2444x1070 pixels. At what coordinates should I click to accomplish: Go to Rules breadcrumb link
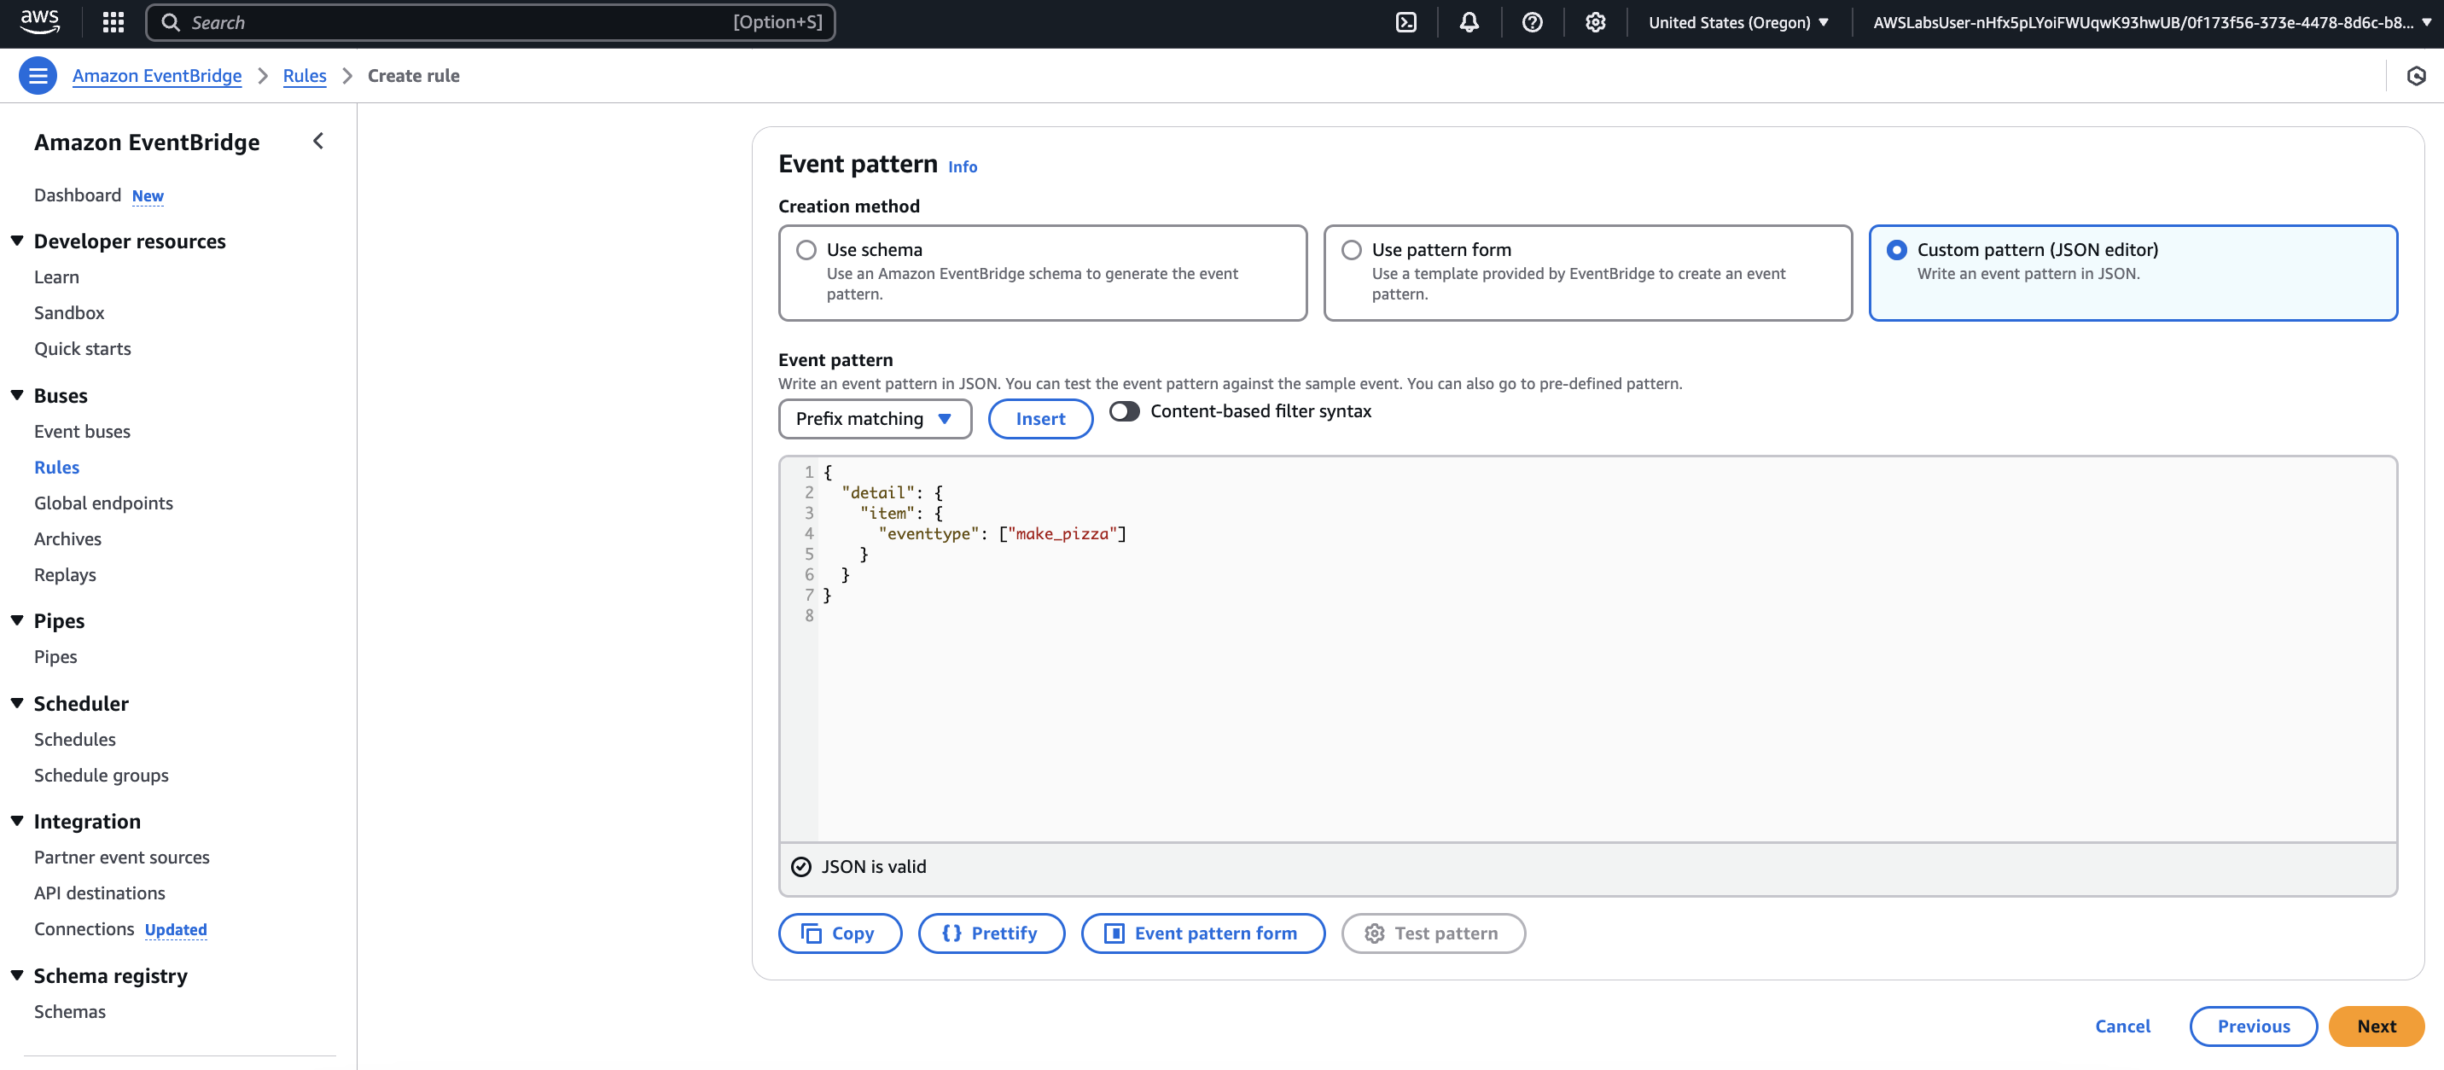(305, 76)
